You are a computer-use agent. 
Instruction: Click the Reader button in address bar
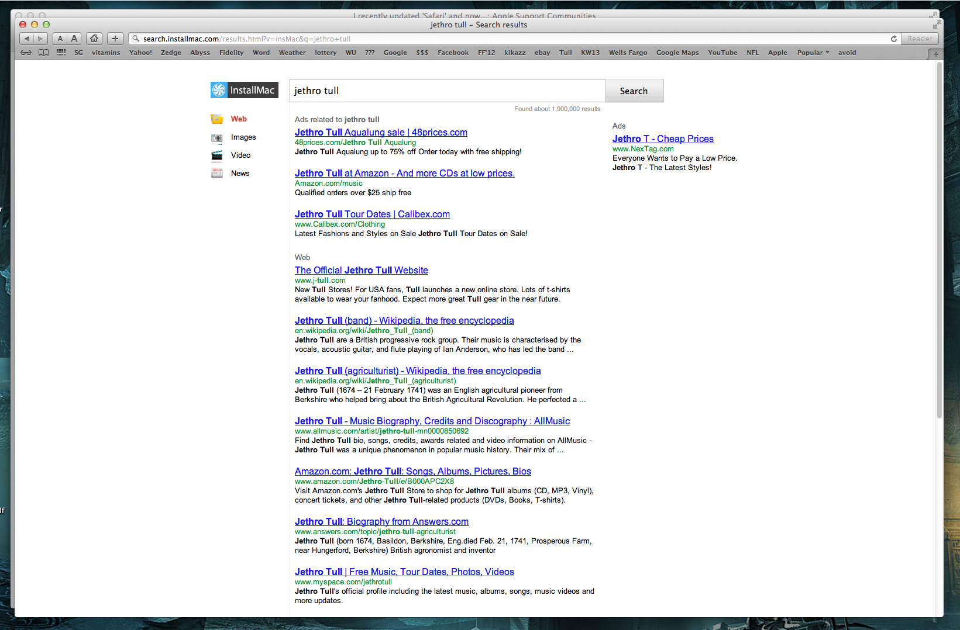coord(920,39)
